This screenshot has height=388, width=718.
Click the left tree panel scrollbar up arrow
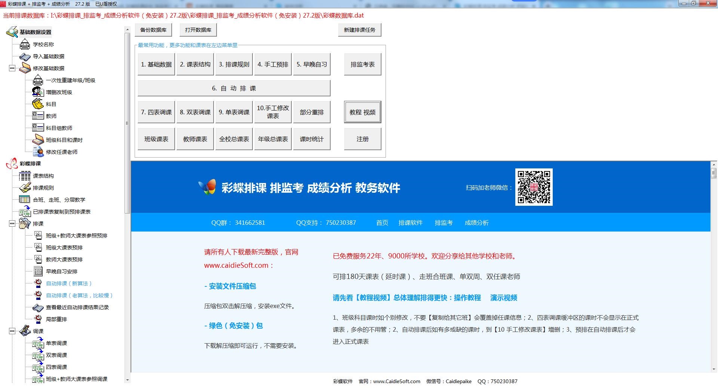pos(128,30)
